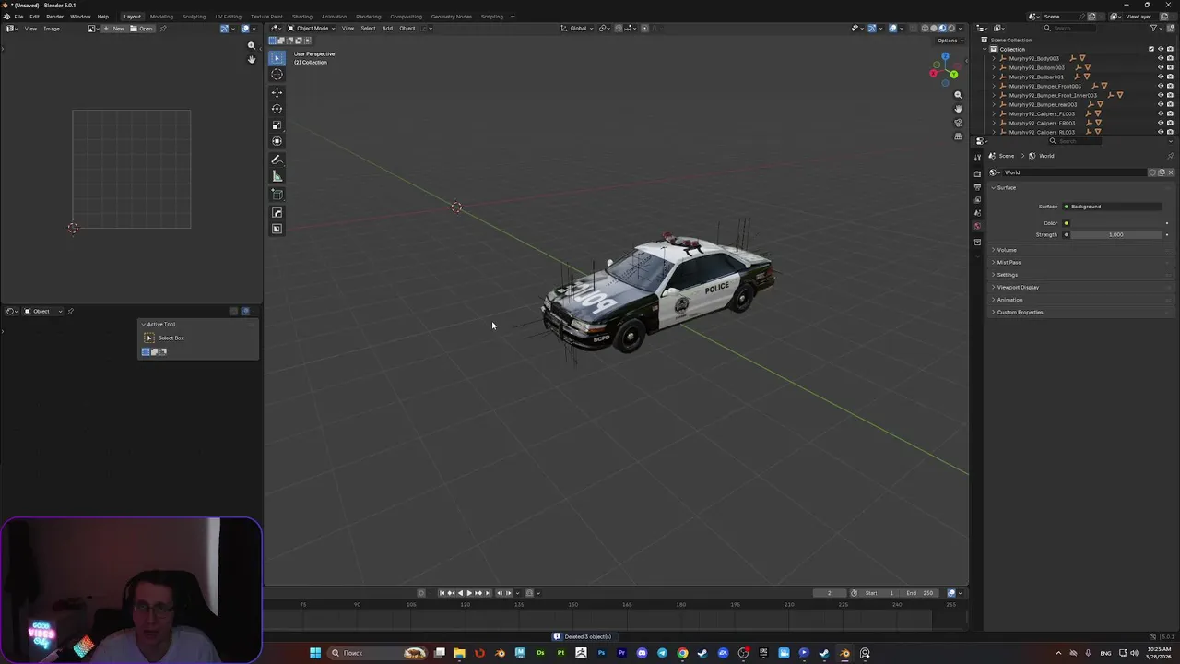Select the Select Box tool in viewport toolbar
This screenshot has height=664, width=1180.
point(277,58)
